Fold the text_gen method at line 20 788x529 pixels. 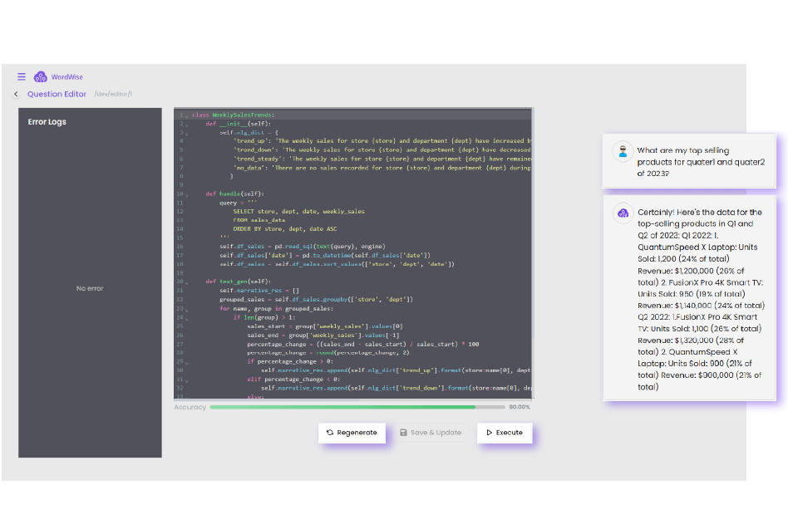pyautogui.click(x=187, y=282)
